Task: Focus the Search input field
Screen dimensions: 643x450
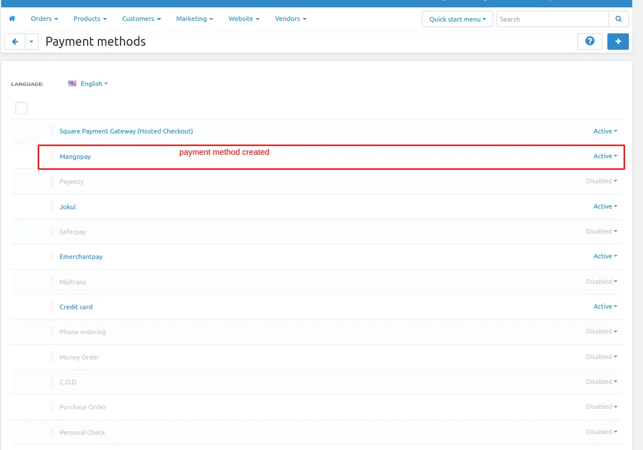Action: 553,19
